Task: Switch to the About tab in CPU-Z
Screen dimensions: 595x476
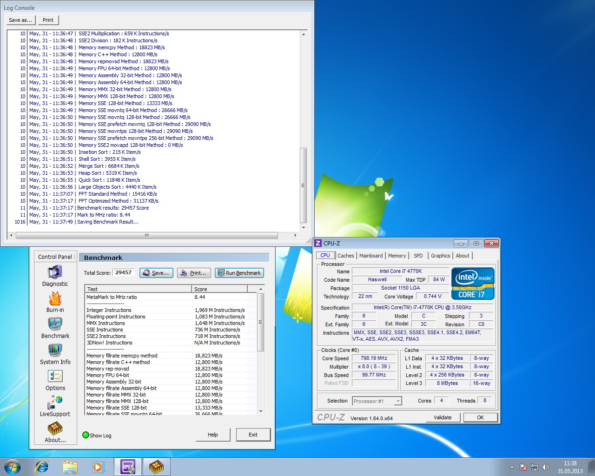Action: pyautogui.click(x=463, y=256)
